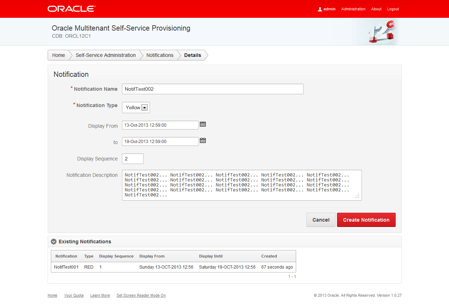Click the RED type cell
This screenshot has width=449, height=307.
[x=89, y=267]
